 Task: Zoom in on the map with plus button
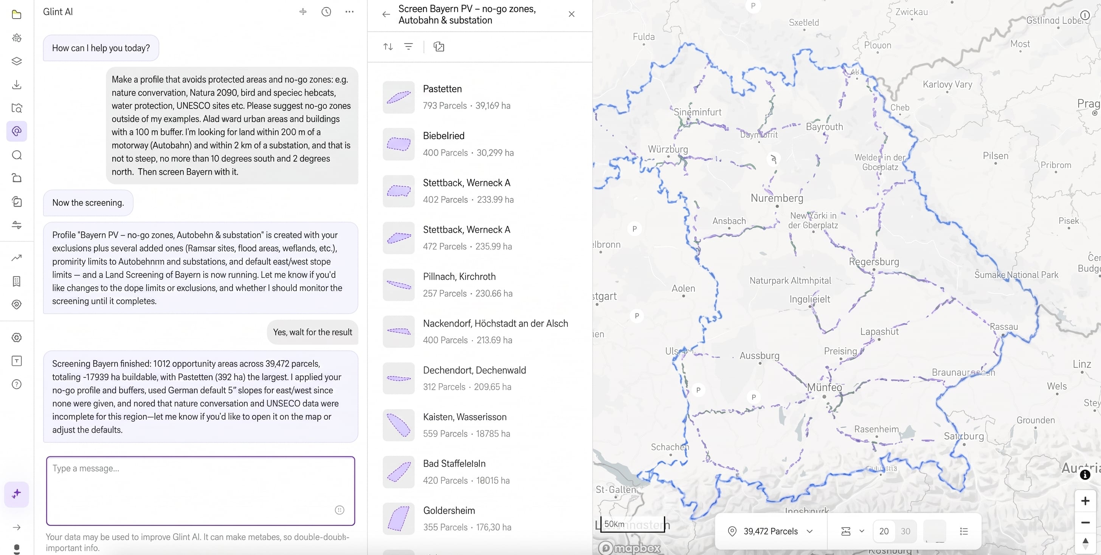point(1085,501)
